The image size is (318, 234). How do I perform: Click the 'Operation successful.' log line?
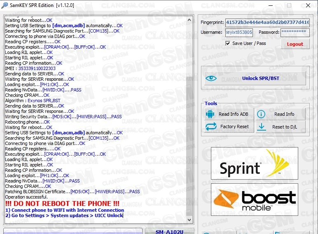point(26,197)
